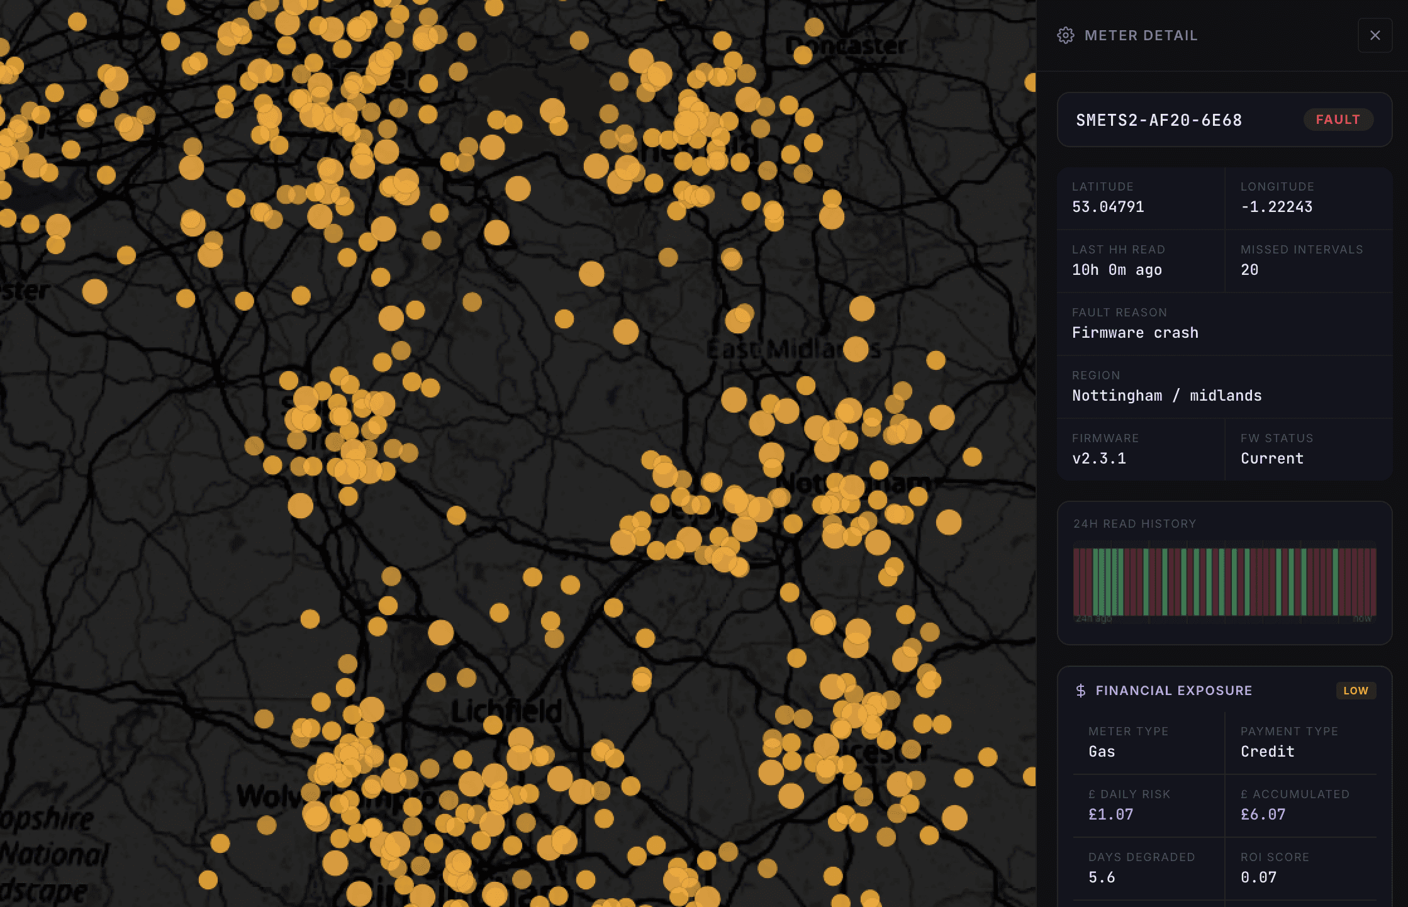Click the dollar icon beside Financial Exposure
This screenshot has height=907, width=1408.
[1080, 691]
